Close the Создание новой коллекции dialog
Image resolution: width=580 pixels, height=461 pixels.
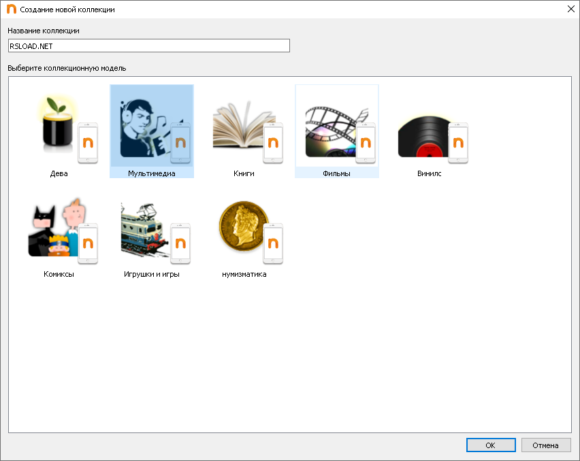pyautogui.click(x=570, y=10)
